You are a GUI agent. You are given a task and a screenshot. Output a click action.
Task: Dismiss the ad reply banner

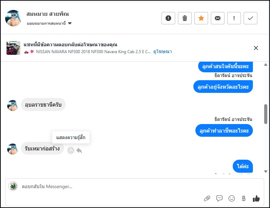256,48
